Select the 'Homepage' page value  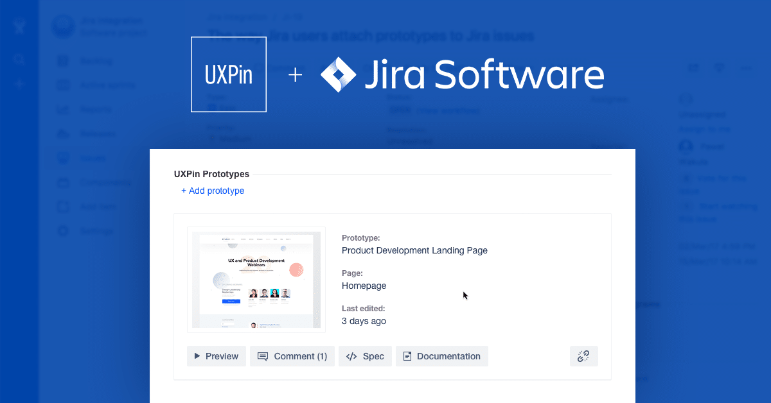(364, 286)
